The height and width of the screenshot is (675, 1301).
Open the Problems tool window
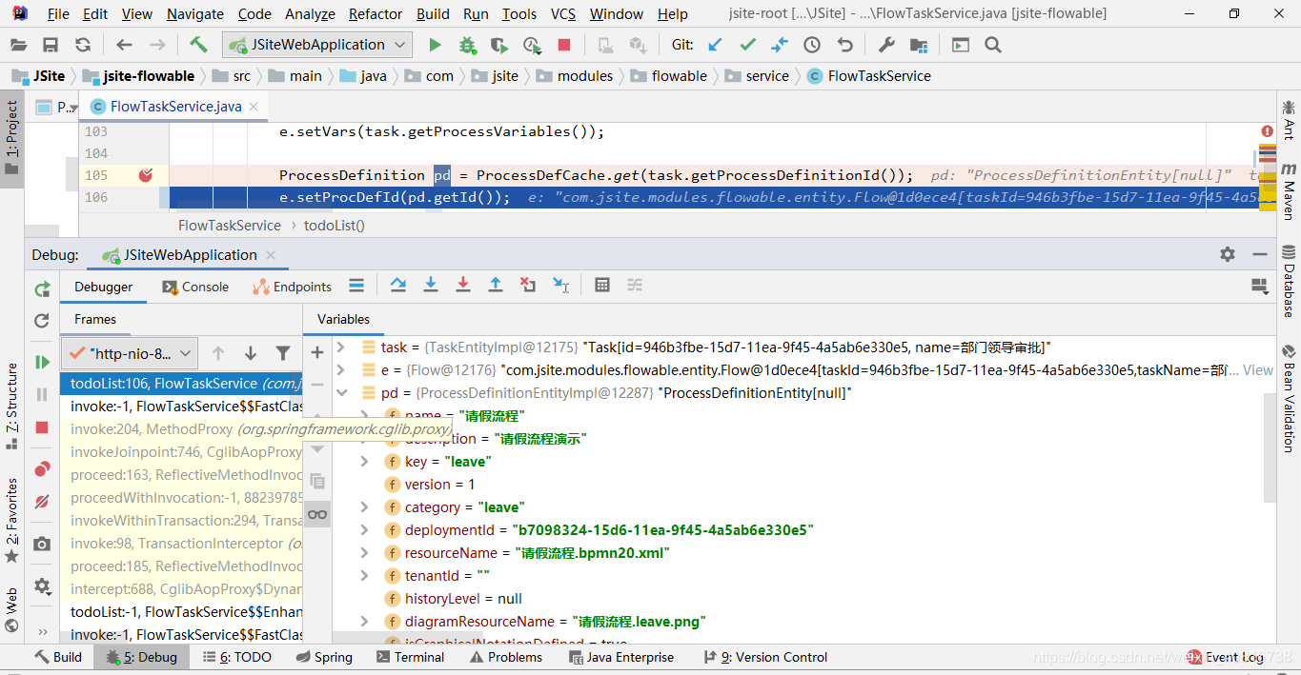[504, 657]
